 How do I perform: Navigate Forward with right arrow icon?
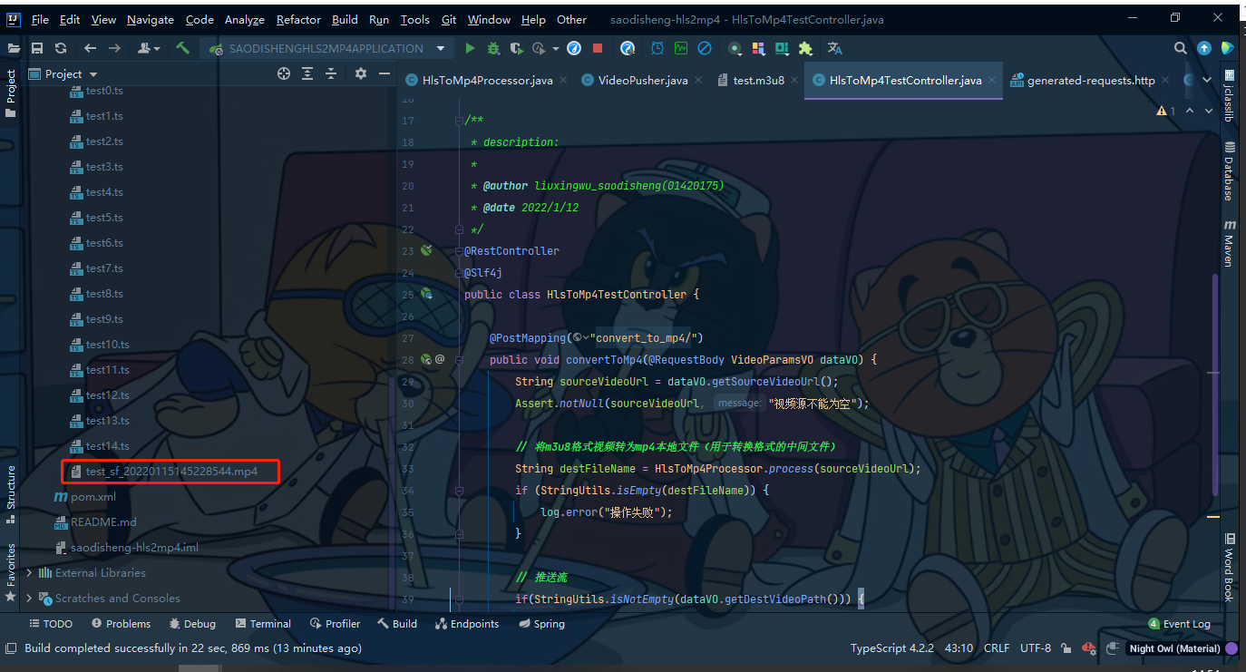pos(114,48)
